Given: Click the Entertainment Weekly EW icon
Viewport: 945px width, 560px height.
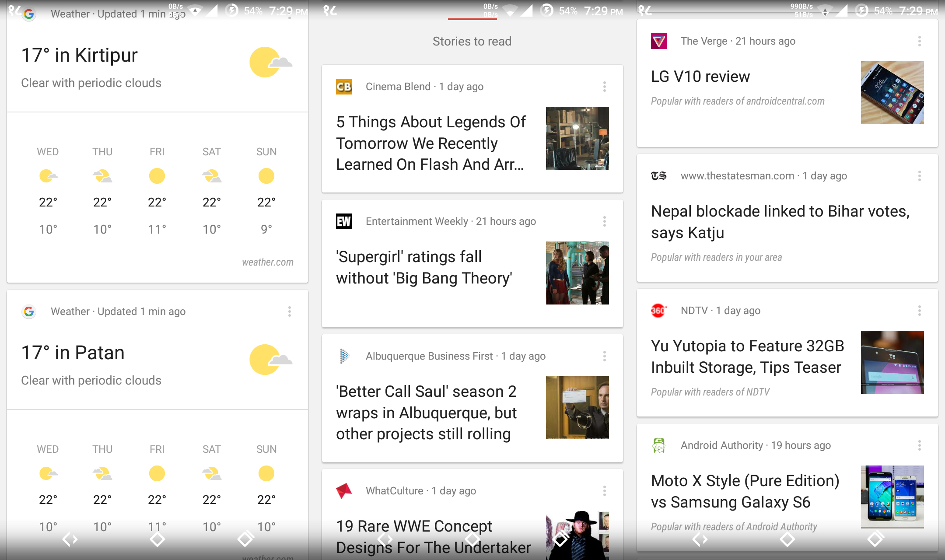Looking at the screenshot, I should click(344, 221).
